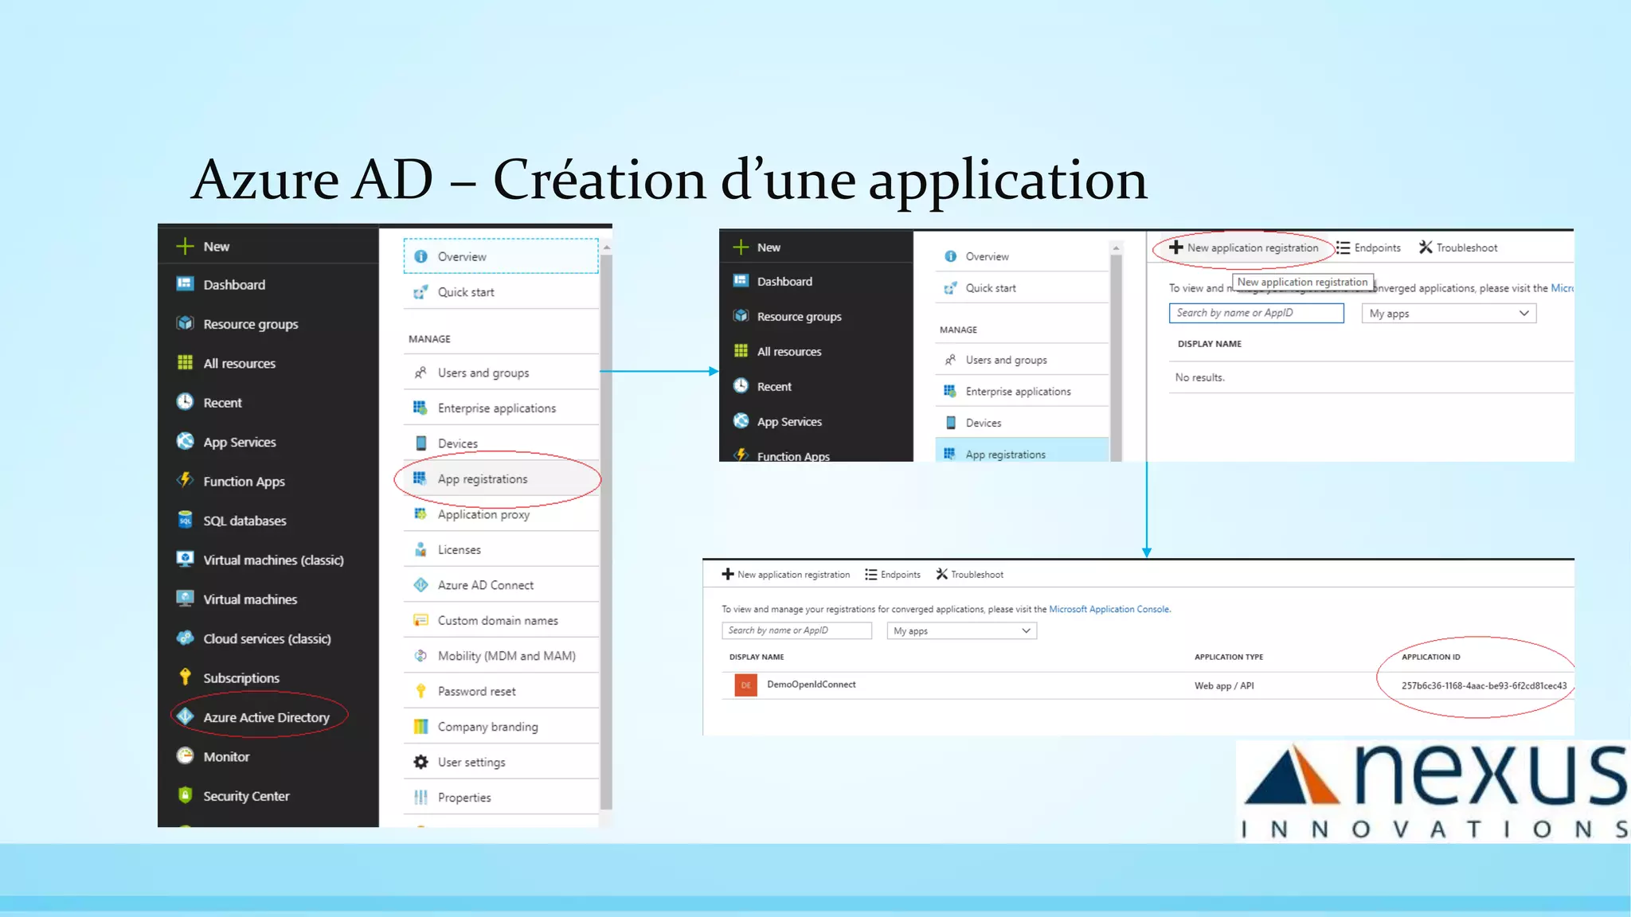
Task: Click New application registration in upper-right panel
Action: (x=1243, y=248)
